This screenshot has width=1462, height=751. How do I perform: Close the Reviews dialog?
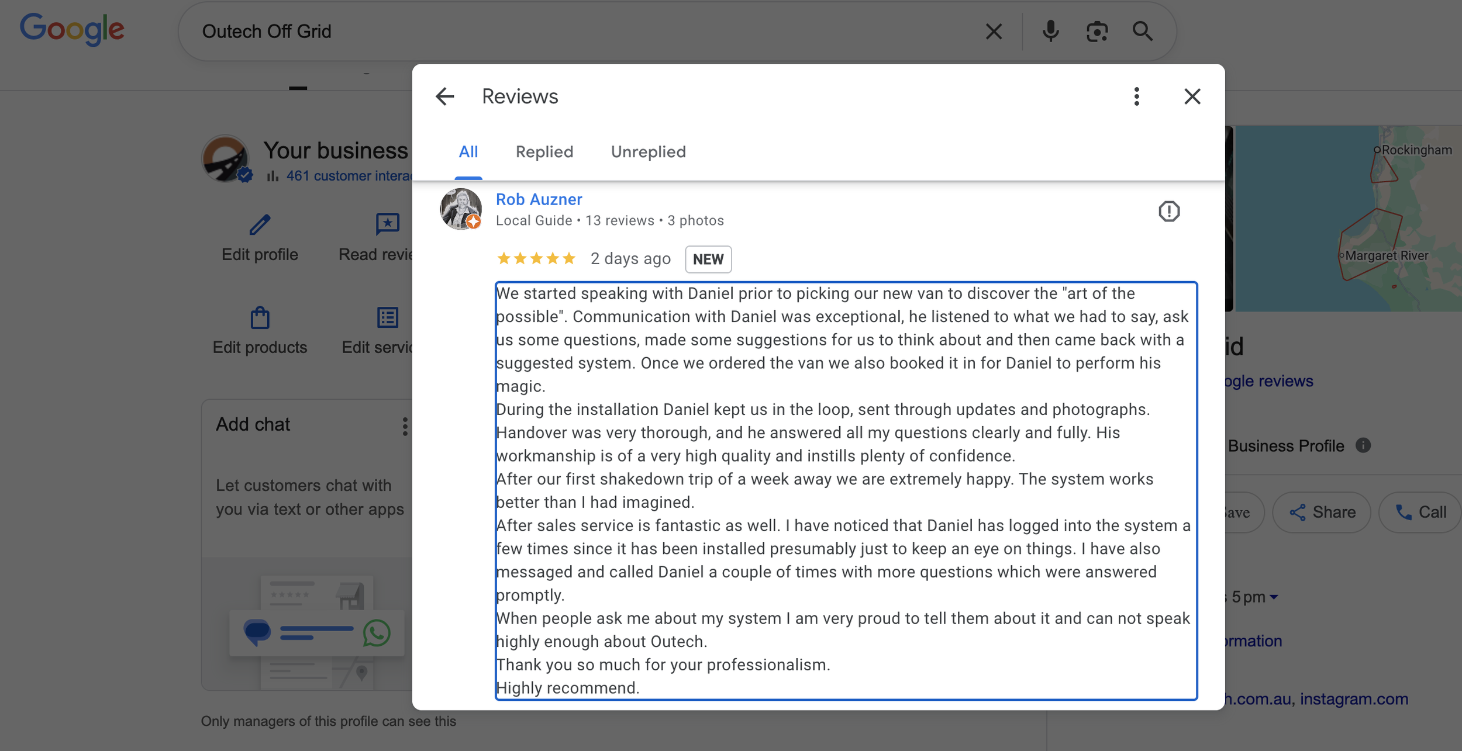(1192, 96)
